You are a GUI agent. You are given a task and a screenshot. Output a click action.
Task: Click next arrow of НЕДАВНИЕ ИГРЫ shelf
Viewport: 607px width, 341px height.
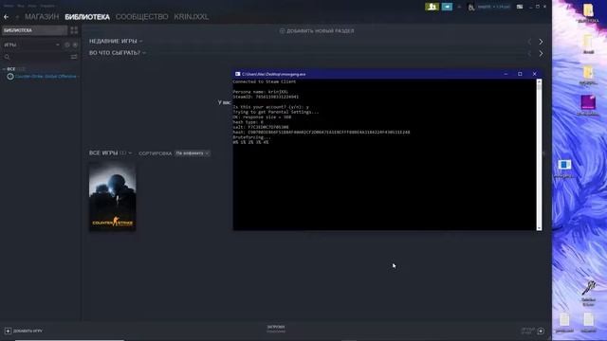pyautogui.click(x=541, y=42)
